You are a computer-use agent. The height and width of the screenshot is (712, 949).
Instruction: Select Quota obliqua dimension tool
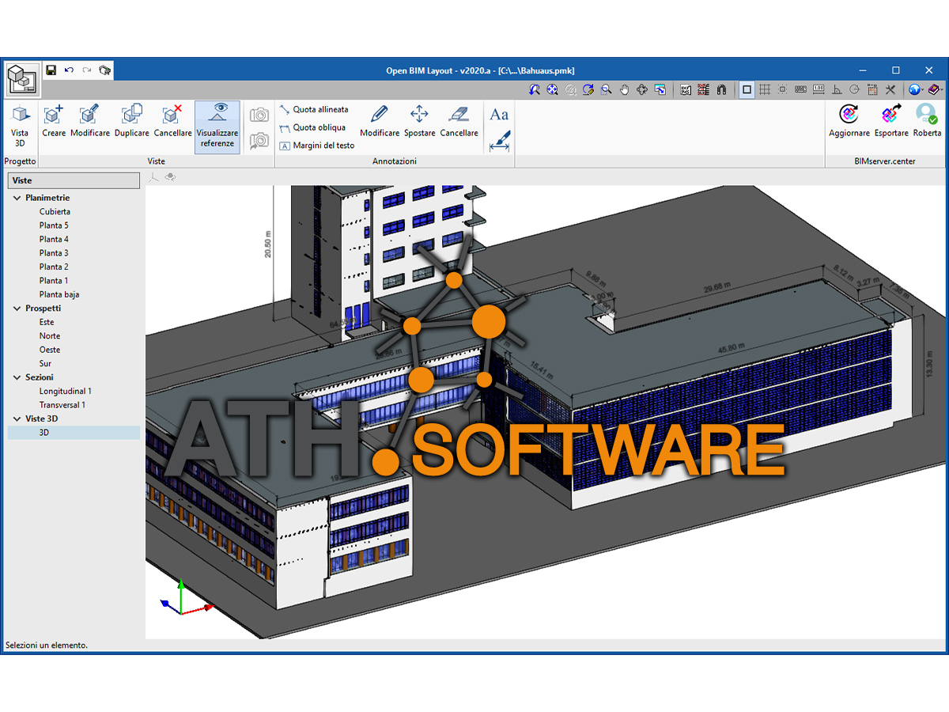pyautogui.click(x=312, y=127)
